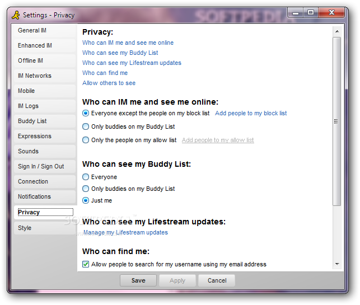Open the Style settings tab
Image resolution: width=360 pixels, height=305 pixels.
[x=45, y=228]
